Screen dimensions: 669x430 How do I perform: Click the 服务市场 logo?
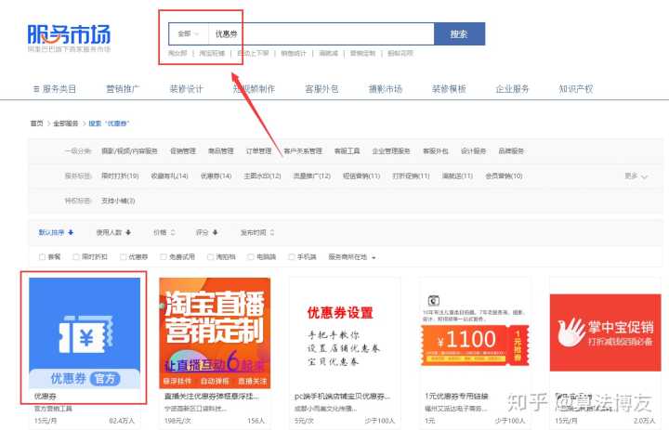coord(69,35)
